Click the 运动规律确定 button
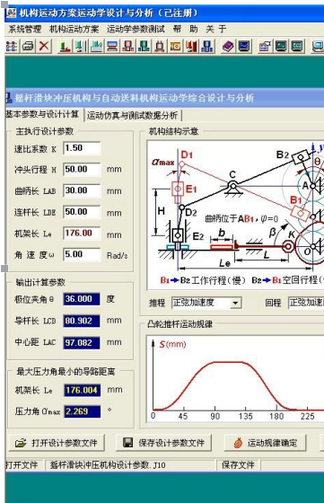Viewport: 324px width, 503px height. pyautogui.click(x=265, y=443)
